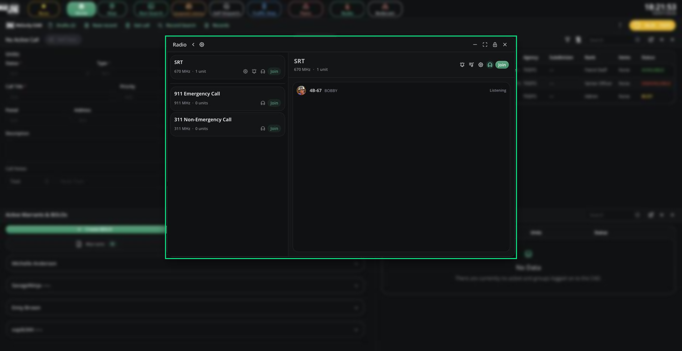Toggle green headphones listening in SRT detail header

[490, 65]
